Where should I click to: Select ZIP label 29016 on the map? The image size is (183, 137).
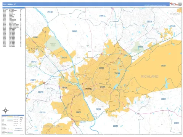102,16
